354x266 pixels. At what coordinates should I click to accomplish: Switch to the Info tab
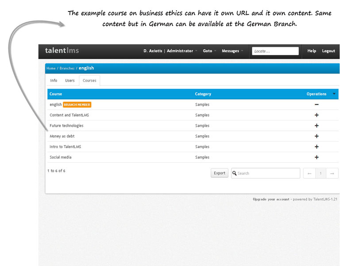pos(54,80)
